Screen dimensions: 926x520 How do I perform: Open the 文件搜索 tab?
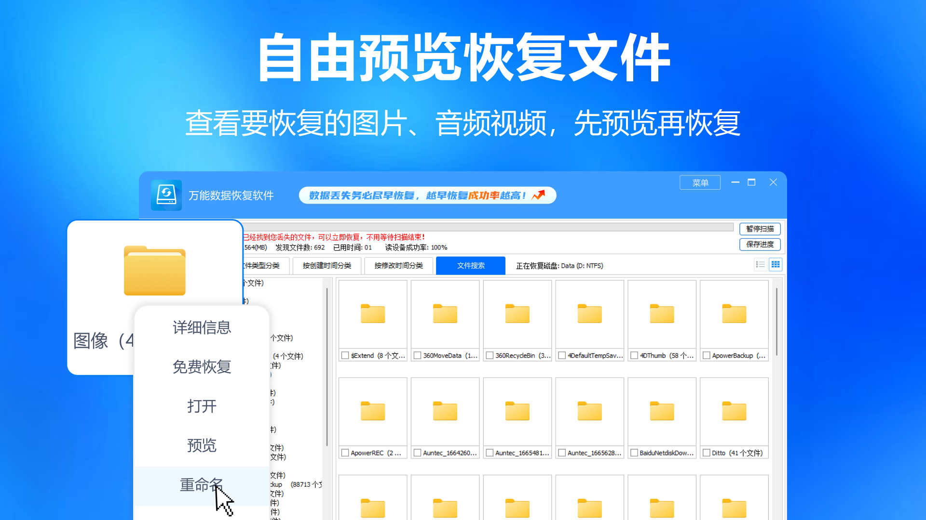click(471, 266)
